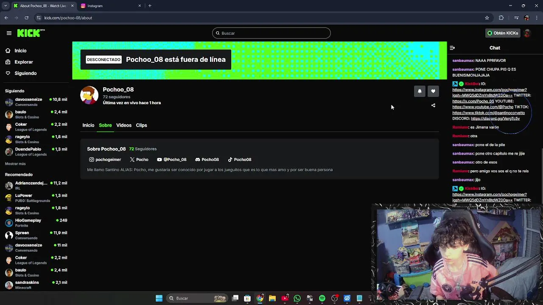Open recommended channel Adrianozendejas
This screenshot has width=543, height=305.
point(36,186)
